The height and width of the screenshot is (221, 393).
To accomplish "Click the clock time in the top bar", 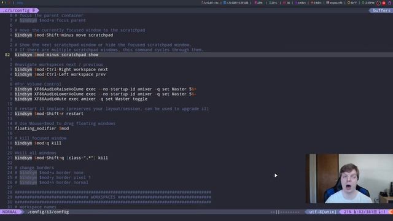I will pos(368,2).
